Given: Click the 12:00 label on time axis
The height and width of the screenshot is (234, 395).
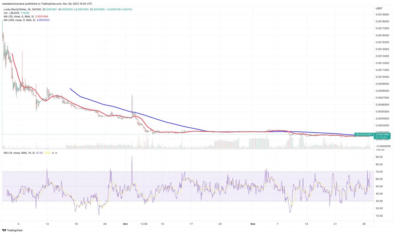Looking at the screenshot, I should click(x=143, y=224).
